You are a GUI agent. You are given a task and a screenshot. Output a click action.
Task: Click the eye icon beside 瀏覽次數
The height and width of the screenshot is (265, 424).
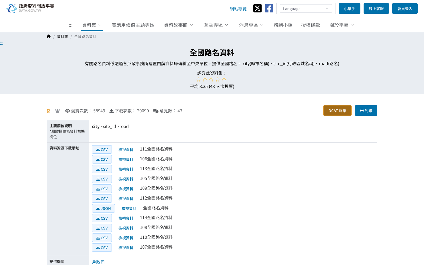(68, 111)
